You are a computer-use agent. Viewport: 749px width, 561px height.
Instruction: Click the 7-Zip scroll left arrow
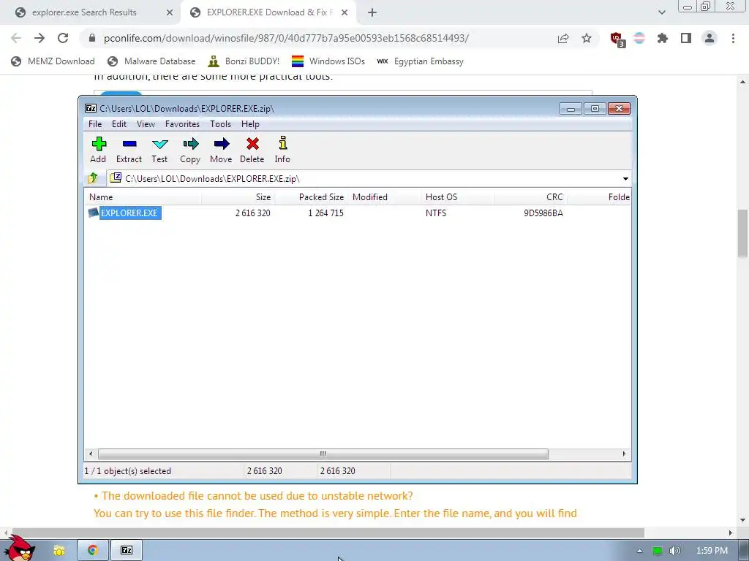coord(91,454)
